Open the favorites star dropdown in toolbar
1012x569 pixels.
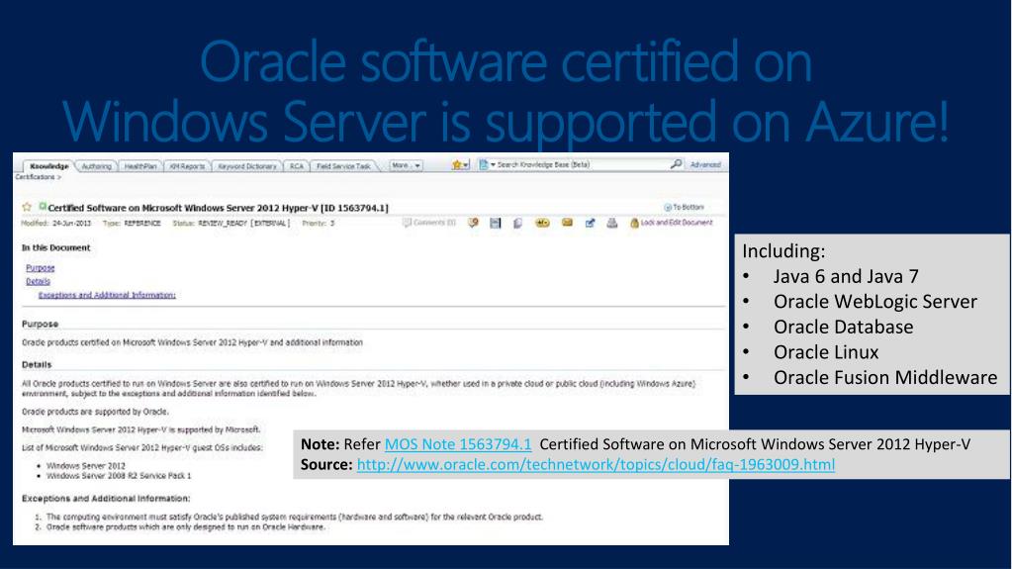(461, 165)
